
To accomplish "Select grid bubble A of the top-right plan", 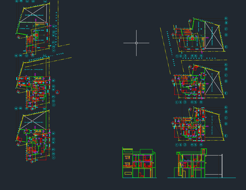I will click(226, 18).
